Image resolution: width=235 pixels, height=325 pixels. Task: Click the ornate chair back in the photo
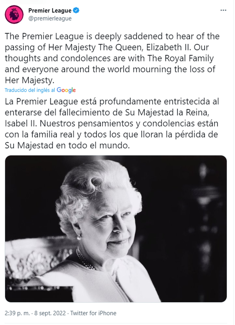point(34,259)
